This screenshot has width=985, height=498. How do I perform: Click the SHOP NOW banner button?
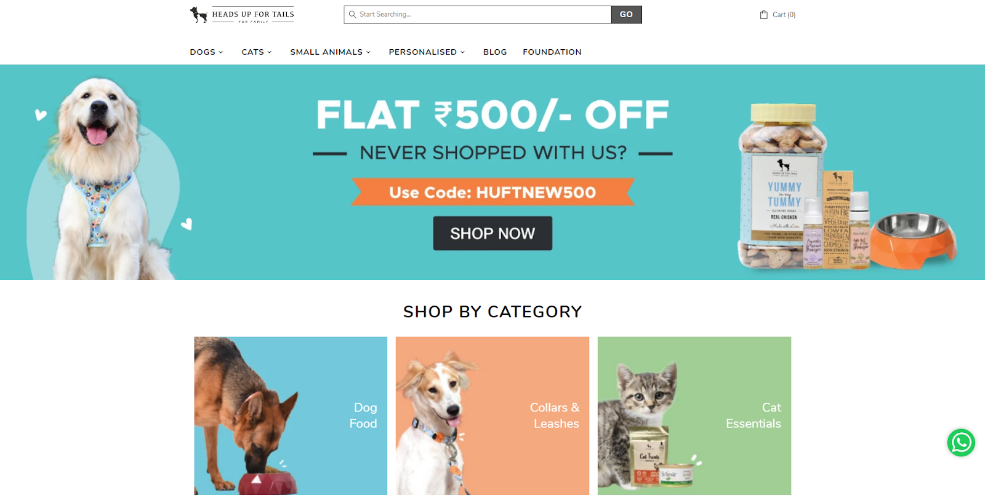492,234
